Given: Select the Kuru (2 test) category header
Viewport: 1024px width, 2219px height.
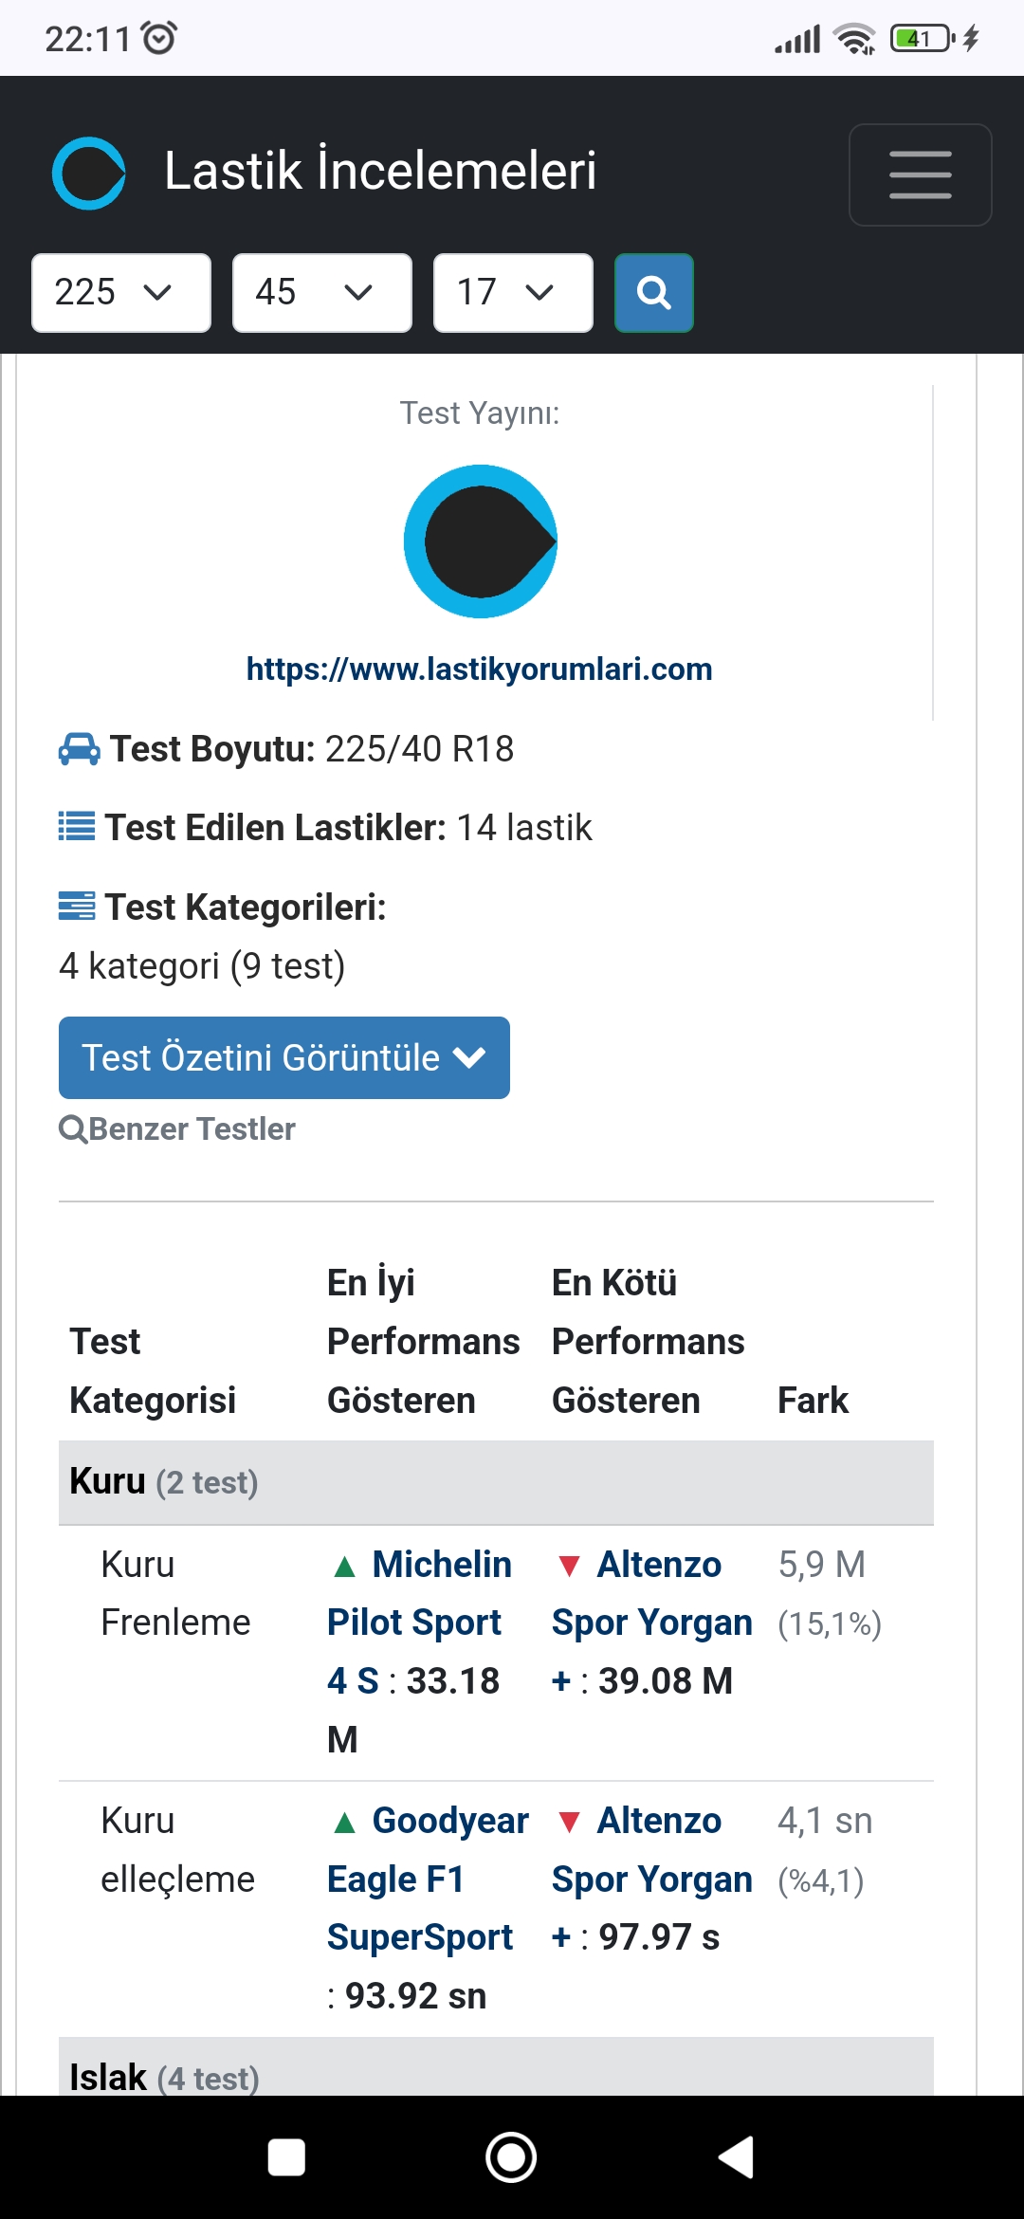Looking at the screenshot, I should (496, 1482).
